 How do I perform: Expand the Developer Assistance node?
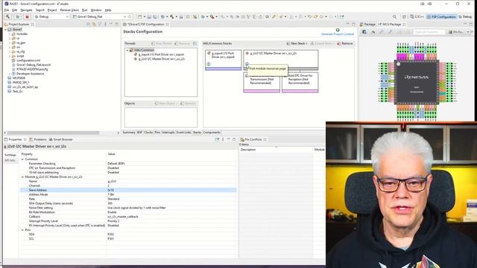(x=10, y=74)
